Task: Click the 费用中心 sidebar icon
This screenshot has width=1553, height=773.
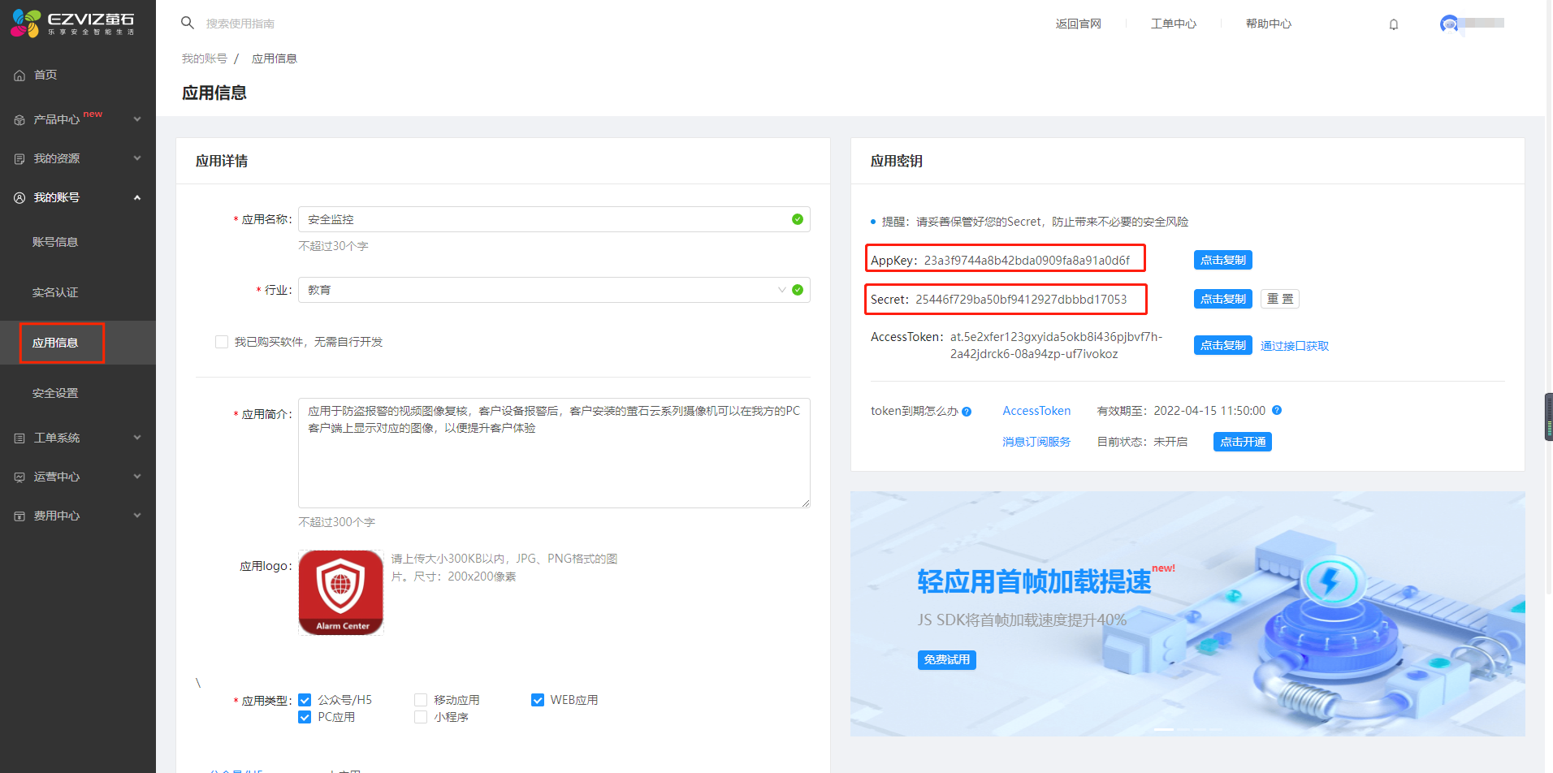Action: 19,516
